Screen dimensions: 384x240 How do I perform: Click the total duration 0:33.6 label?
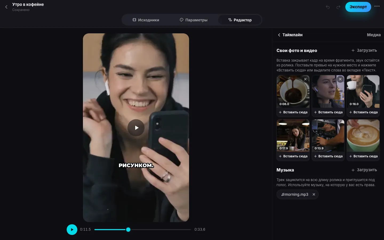click(200, 230)
